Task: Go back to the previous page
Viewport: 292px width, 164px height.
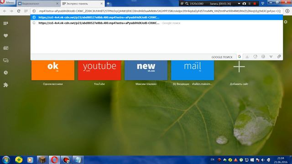Action: click(x=5, y=11)
